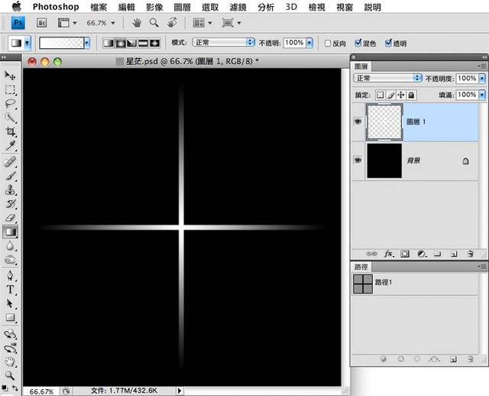Open the Apple menu

(x=17, y=6)
